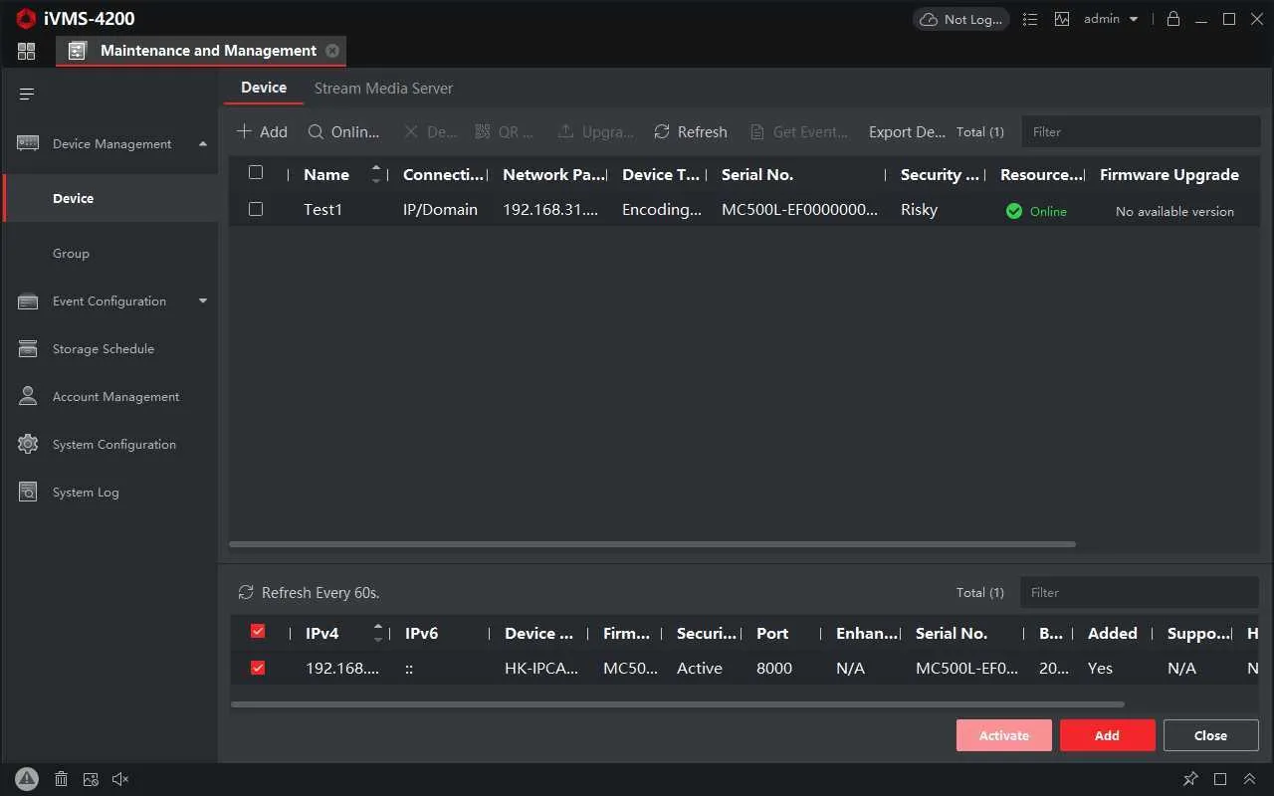Click the lower table horizontal scrollbar
The width and height of the screenshot is (1274, 796).
coord(677,704)
